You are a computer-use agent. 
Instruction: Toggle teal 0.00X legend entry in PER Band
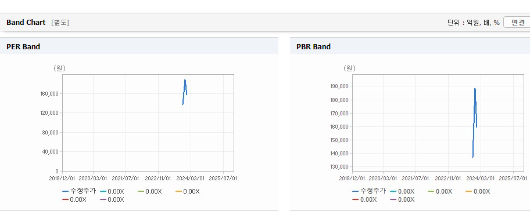(x=112, y=191)
